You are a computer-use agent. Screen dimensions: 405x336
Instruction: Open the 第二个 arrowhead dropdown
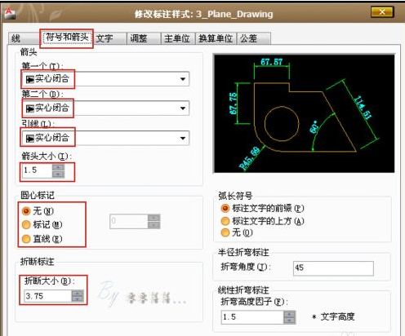click(105, 108)
